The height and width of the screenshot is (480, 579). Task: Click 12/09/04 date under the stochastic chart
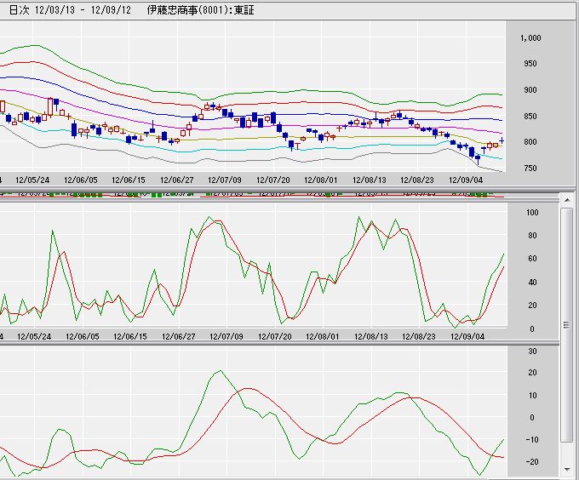point(467,336)
